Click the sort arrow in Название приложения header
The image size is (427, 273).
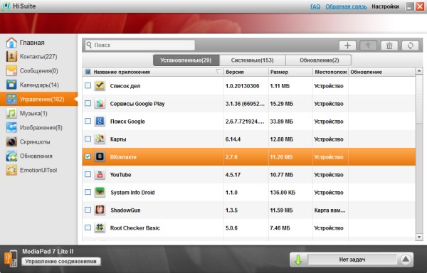[218, 72]
